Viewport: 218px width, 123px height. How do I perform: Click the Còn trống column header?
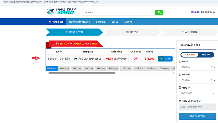[136, 52]
